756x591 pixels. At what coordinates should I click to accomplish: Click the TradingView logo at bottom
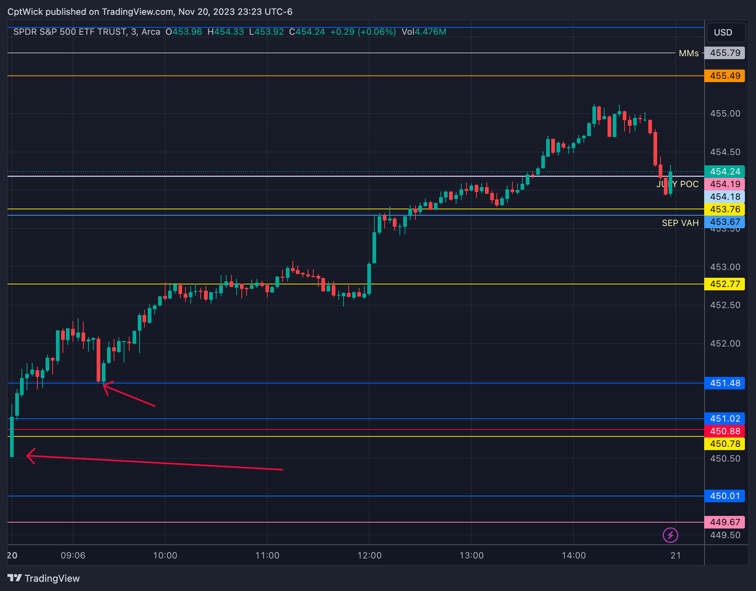[x=43, y=578]
